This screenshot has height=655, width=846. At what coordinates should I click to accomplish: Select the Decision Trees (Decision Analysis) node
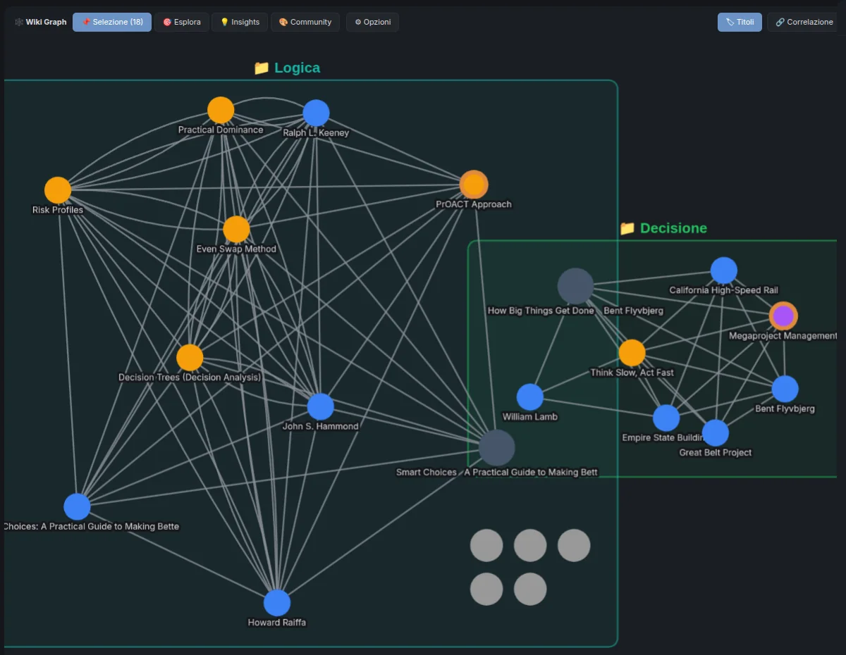190,357
